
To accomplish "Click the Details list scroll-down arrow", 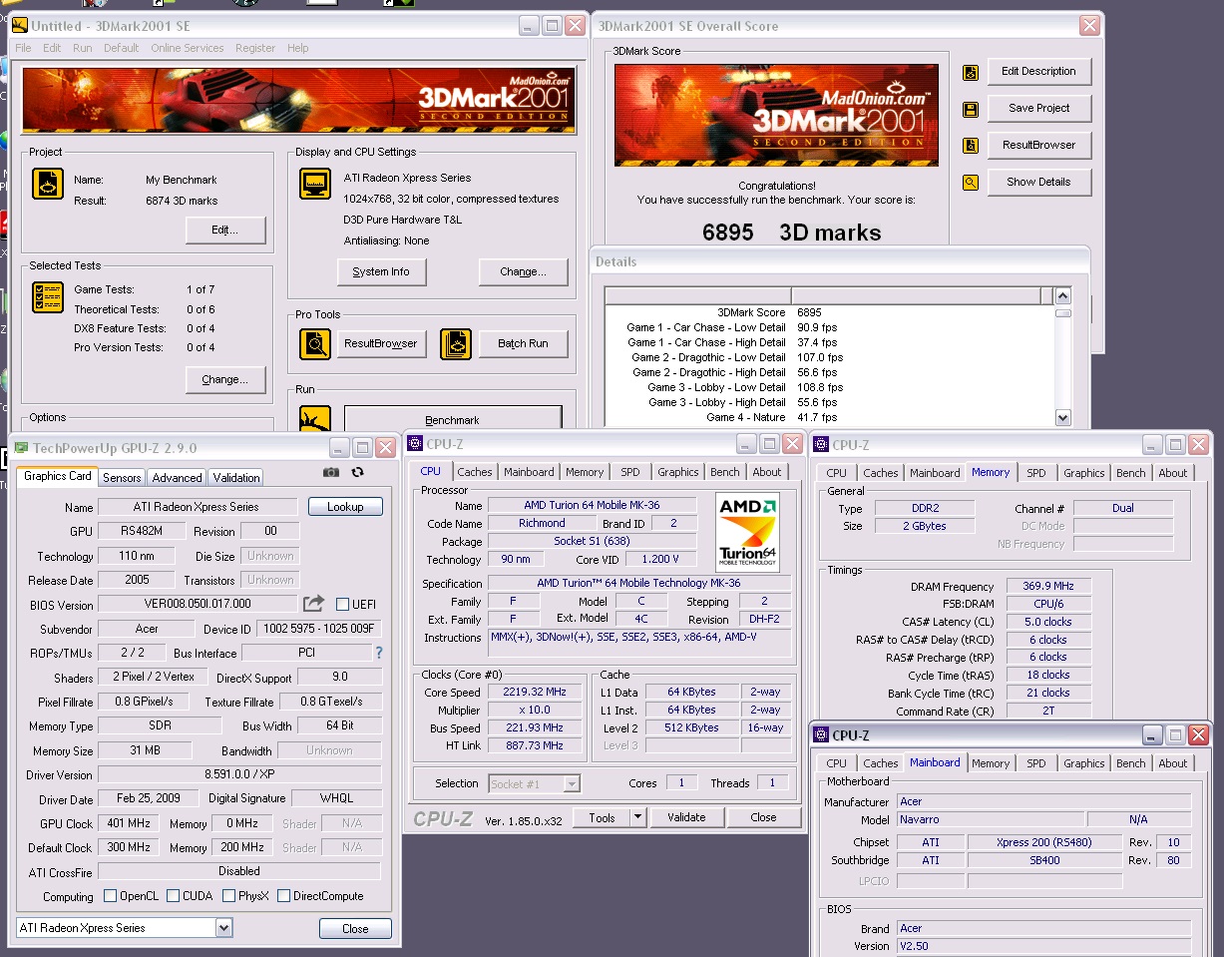I will [x=1062, y=419].
